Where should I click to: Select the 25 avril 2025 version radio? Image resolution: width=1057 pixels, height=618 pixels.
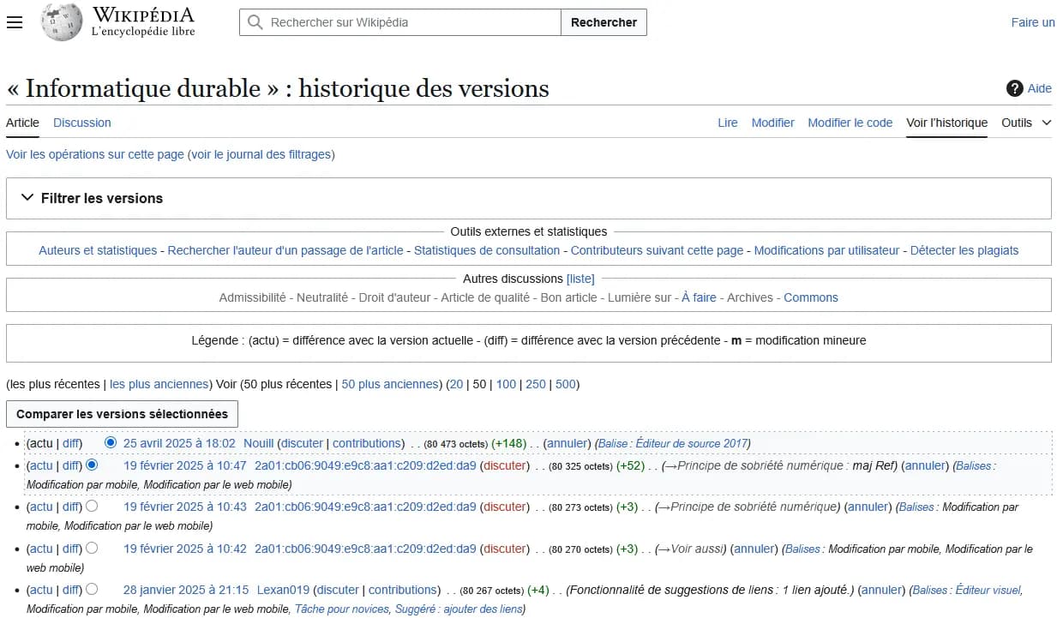click(x=110, y=442)
